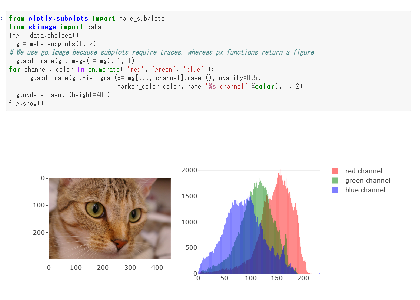Click the 'for channel, color in' line
Image resolution: width=420 pixels, height=300 pixels.
coord(111,69)
